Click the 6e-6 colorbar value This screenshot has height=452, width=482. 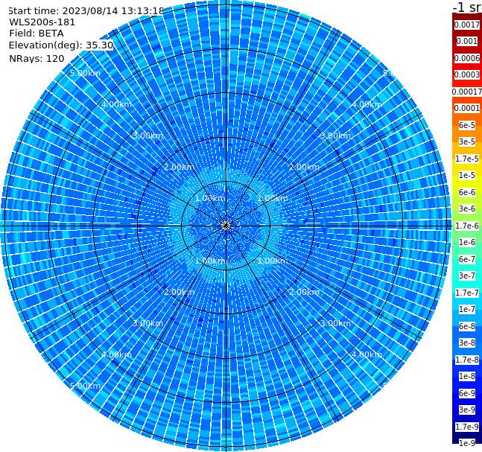467,192
